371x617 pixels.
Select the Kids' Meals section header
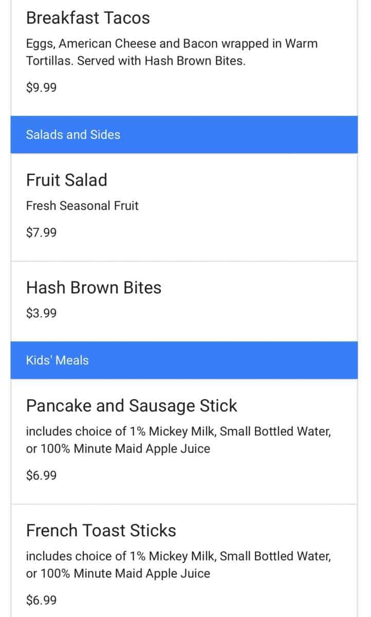point(57,360)
